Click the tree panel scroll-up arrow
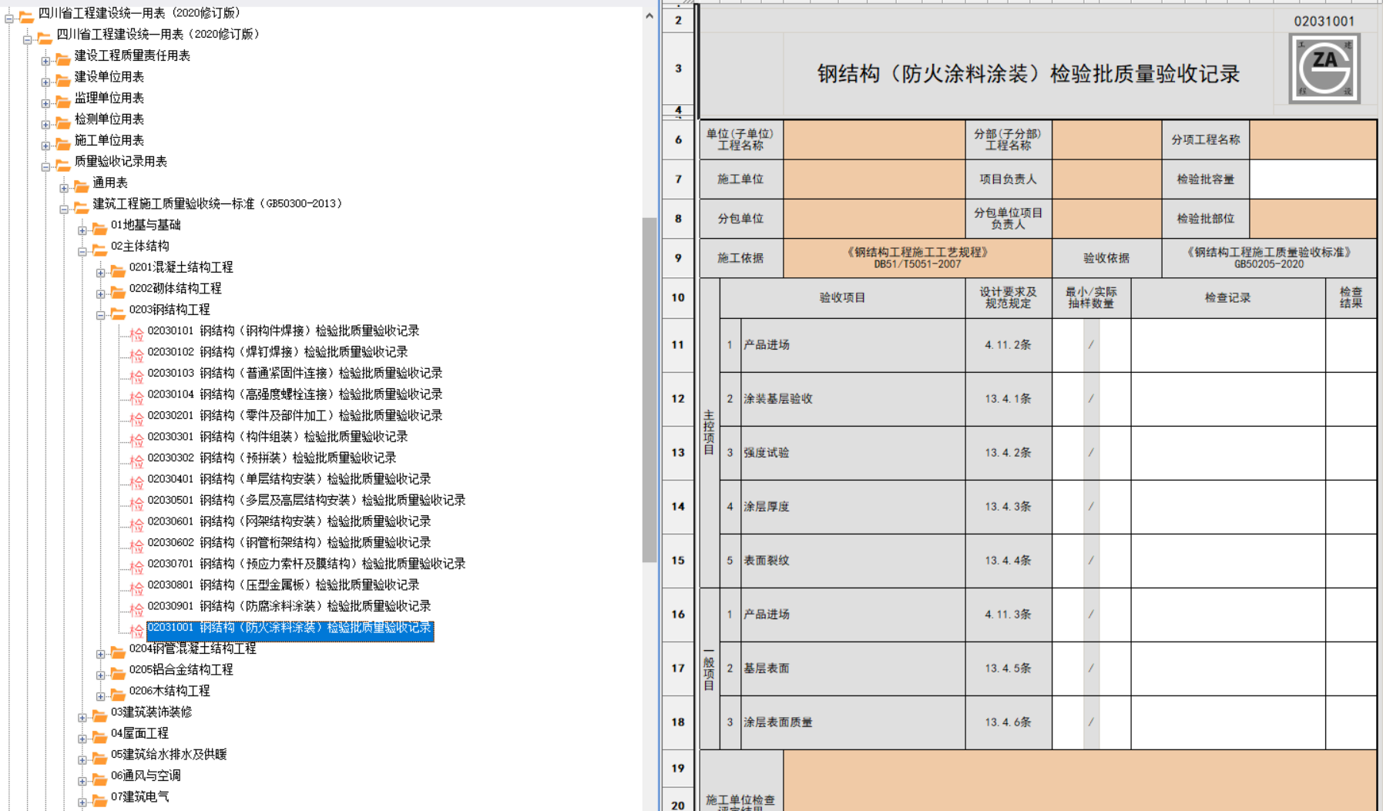This screenshot has width=1383, height=811. point(650,15)
